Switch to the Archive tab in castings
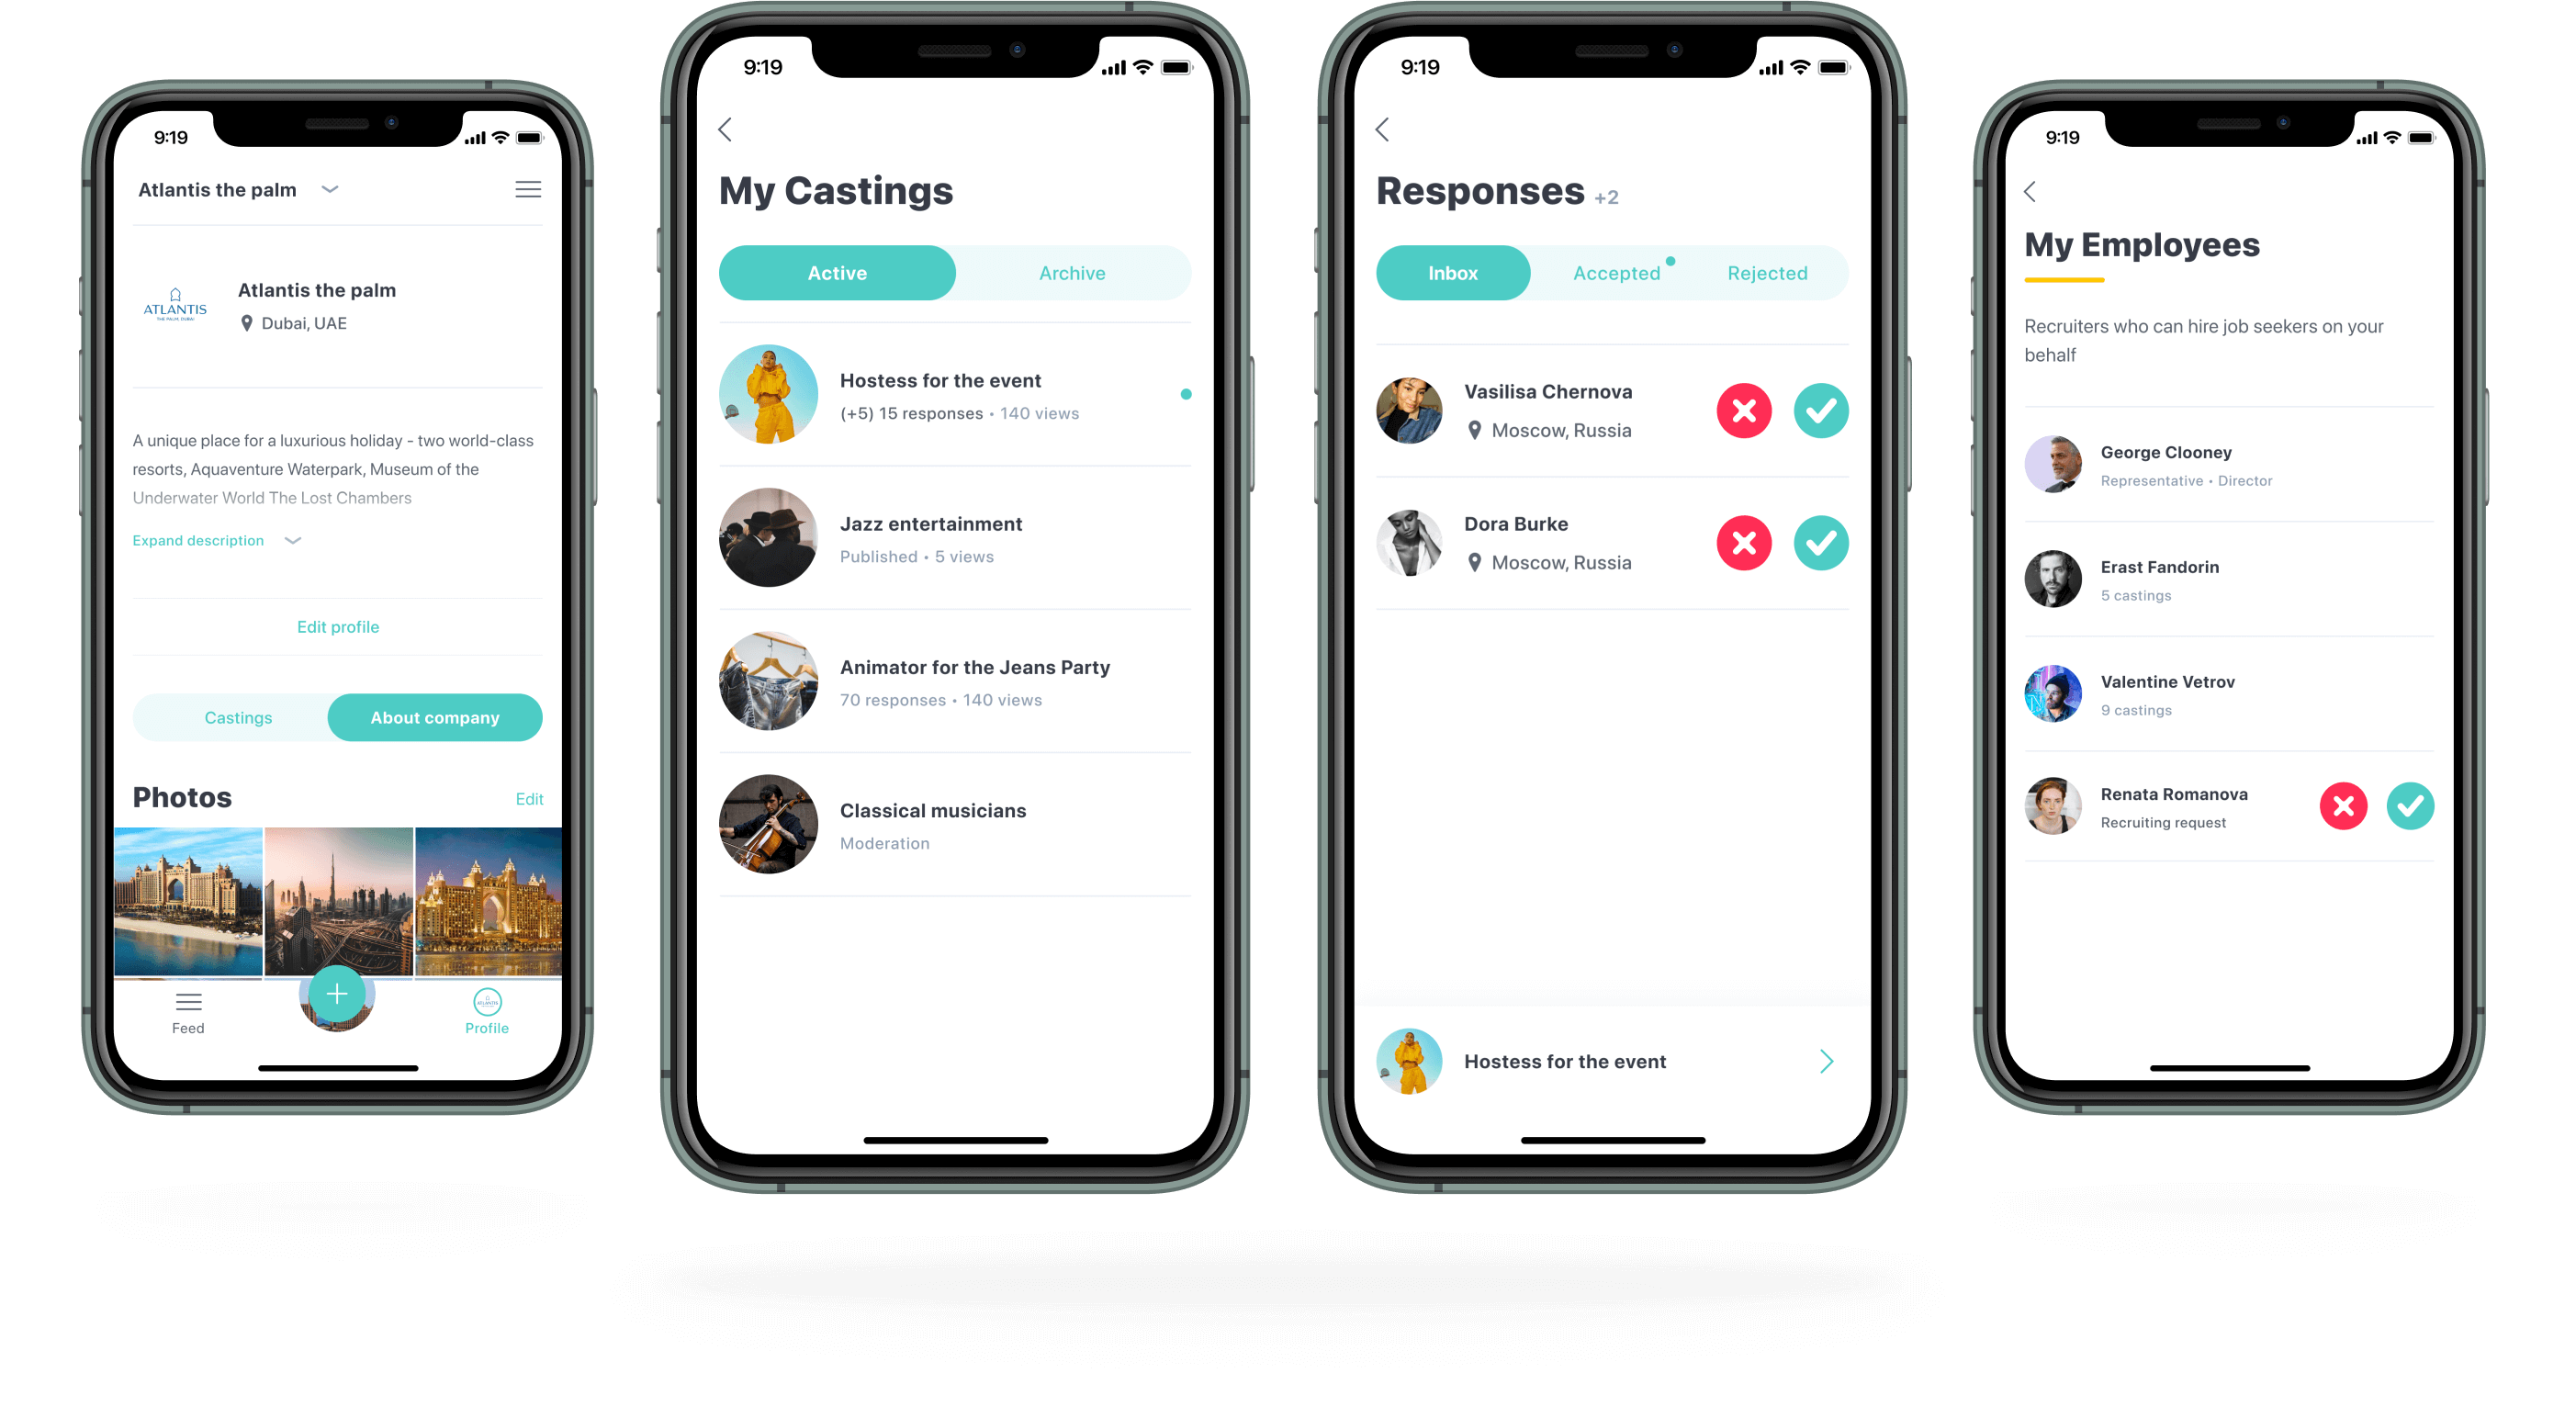2576x1418 pixels. coord(1074,273)
